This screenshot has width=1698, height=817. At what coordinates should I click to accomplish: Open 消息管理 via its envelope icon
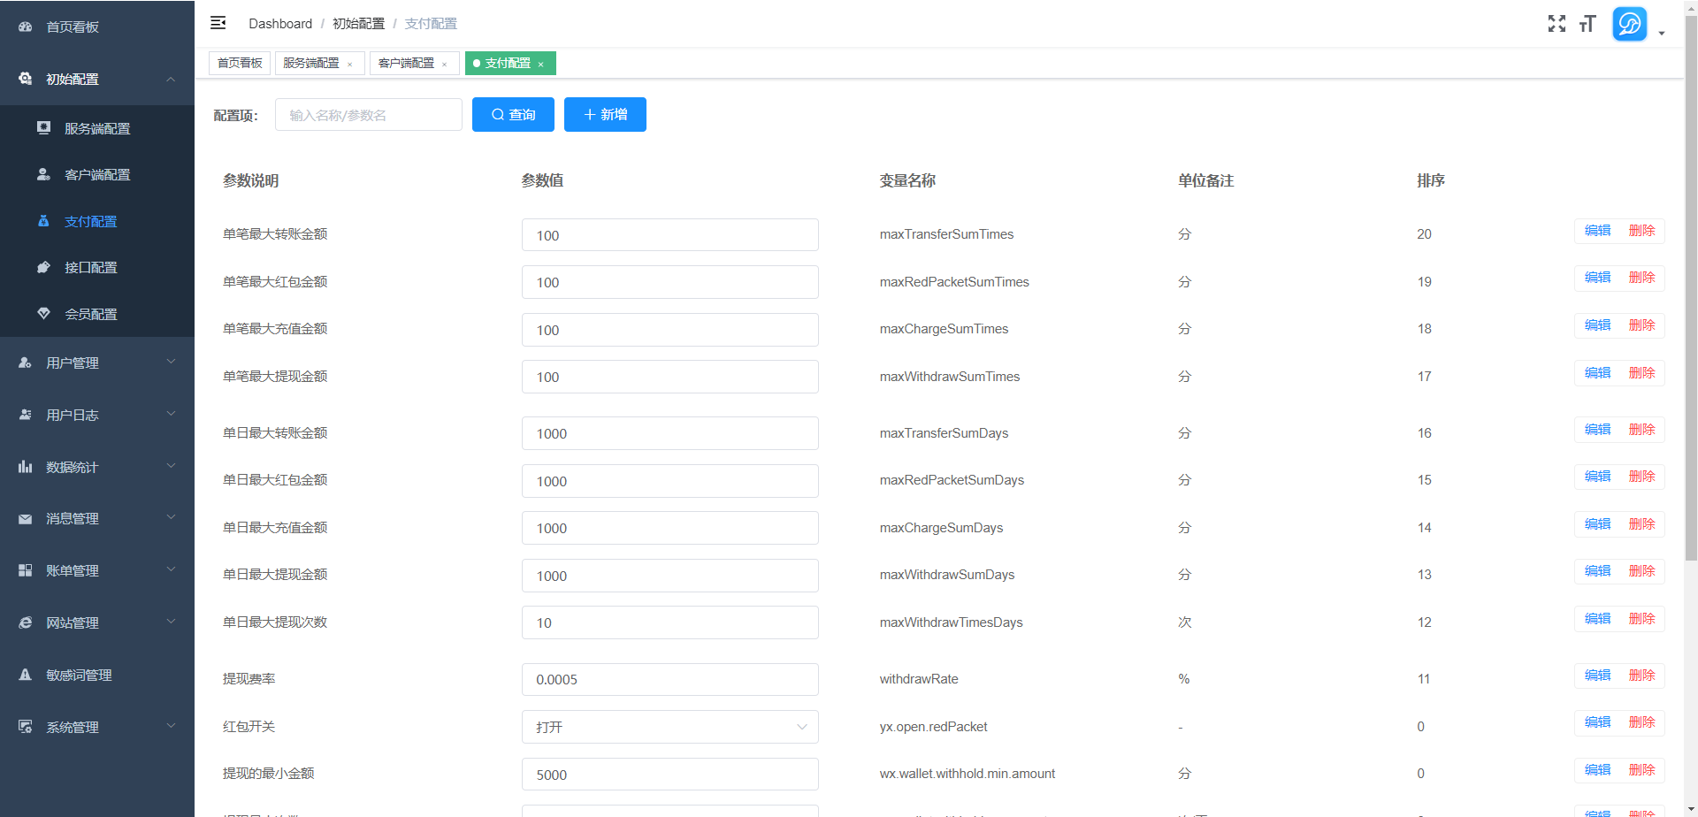tap(24, 518)
